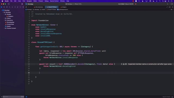Open the Symbol navigator icon
The width and height of the screenshot is (174, 98).
tap(7, 7)
